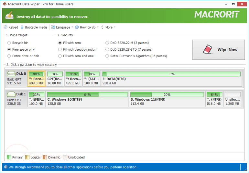Select DoD 5220.28-STD (7 passes)
Image resolution: width=249 pixels, height=173 pixels.
[129, 49]
